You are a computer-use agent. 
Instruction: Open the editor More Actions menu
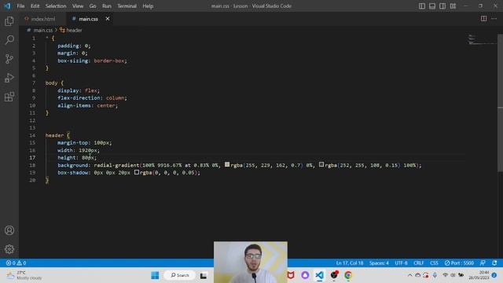494,19
